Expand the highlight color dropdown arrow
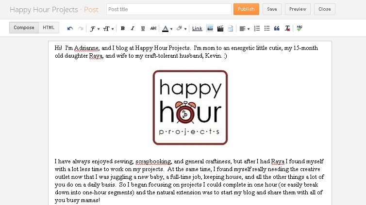Viewport: 366px width, 205px height. 185,29
